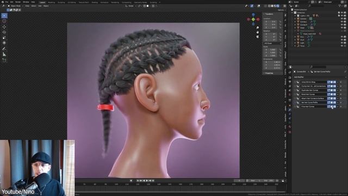Open the XYZ Euler rotation mode dropdown
The width and height of the screenshot is (348, 196).
(x=272, y=44)
